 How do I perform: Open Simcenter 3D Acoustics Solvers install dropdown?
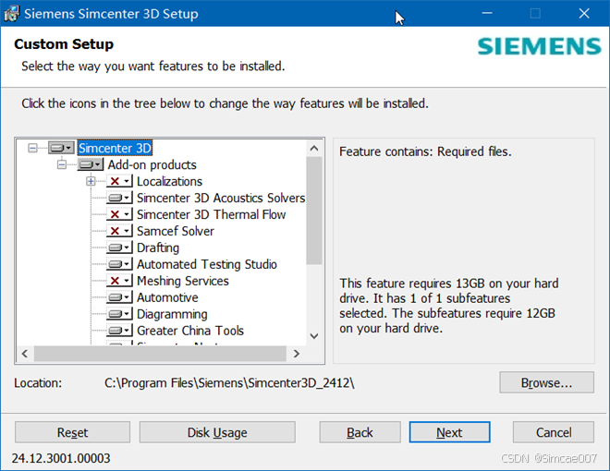point(119,198)
